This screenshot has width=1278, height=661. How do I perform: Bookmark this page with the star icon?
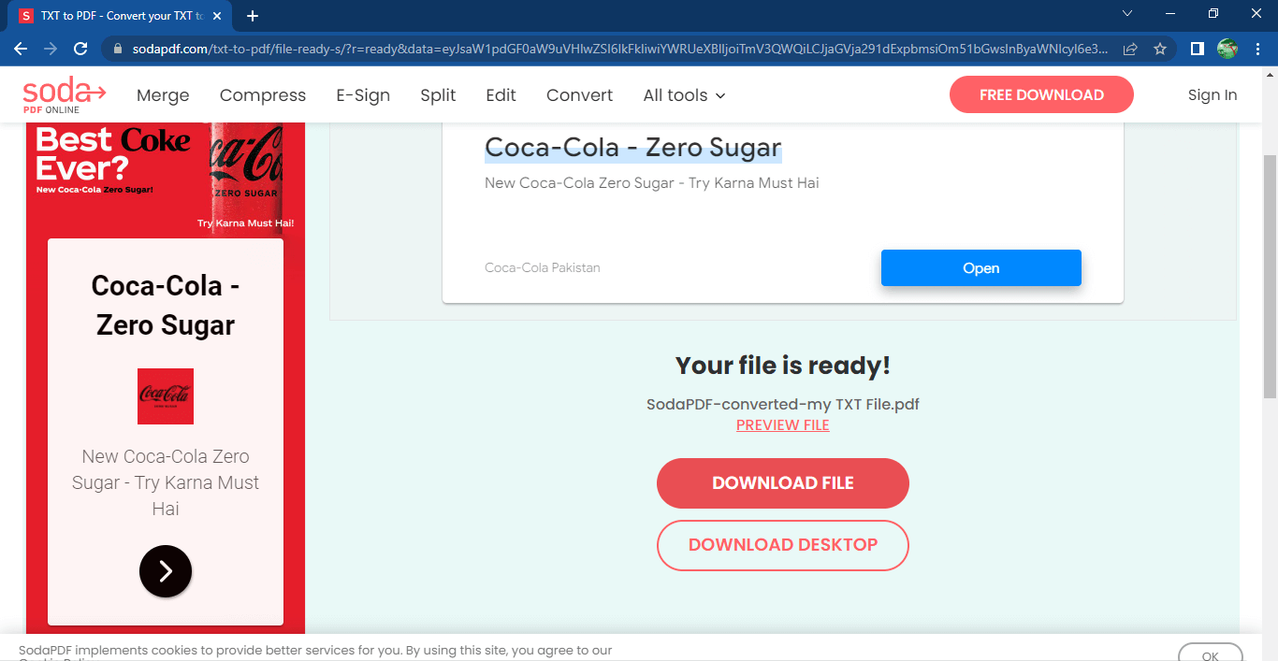pyautogui.click(x=1160, y=49)
